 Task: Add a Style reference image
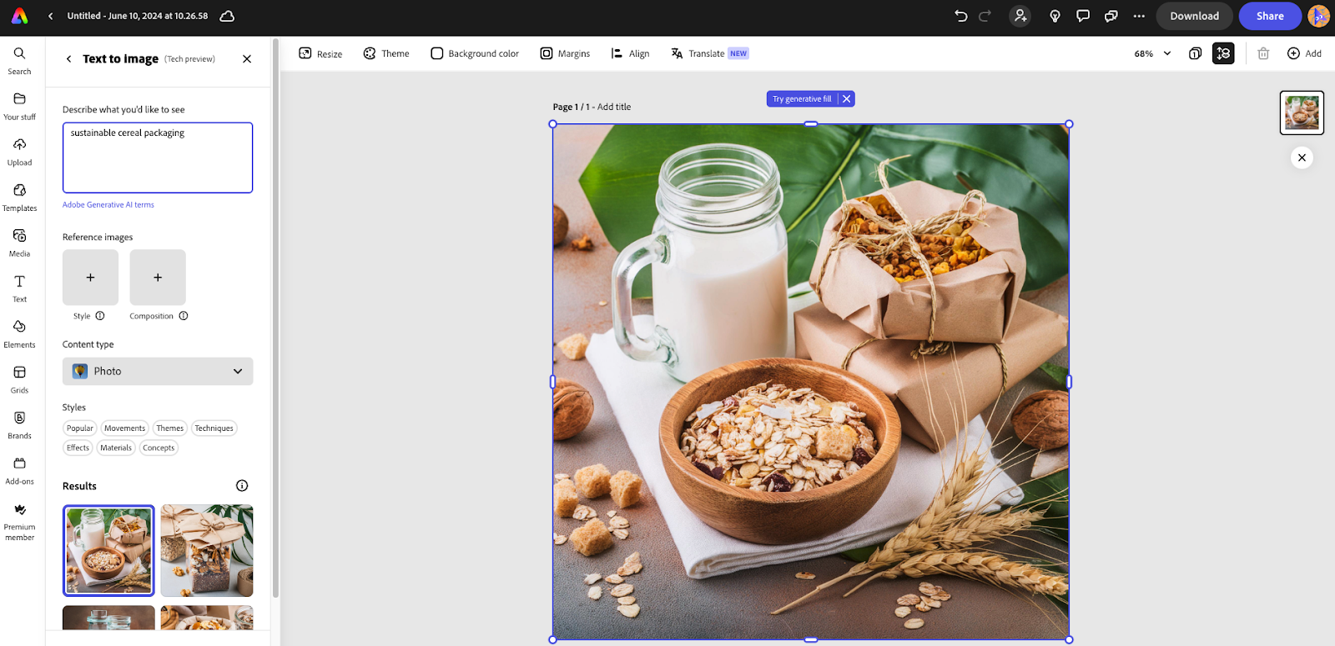[x=90, y=278]
